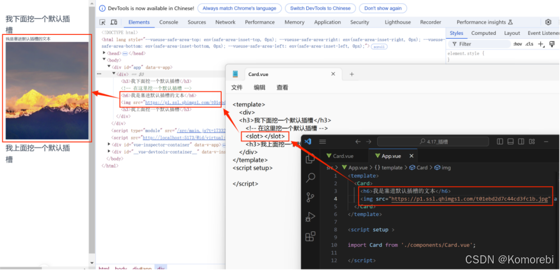The height and width of the screenshot is (270, 560).
Task: Open the VS Code Explorer icon
Action: coord(310,158)
